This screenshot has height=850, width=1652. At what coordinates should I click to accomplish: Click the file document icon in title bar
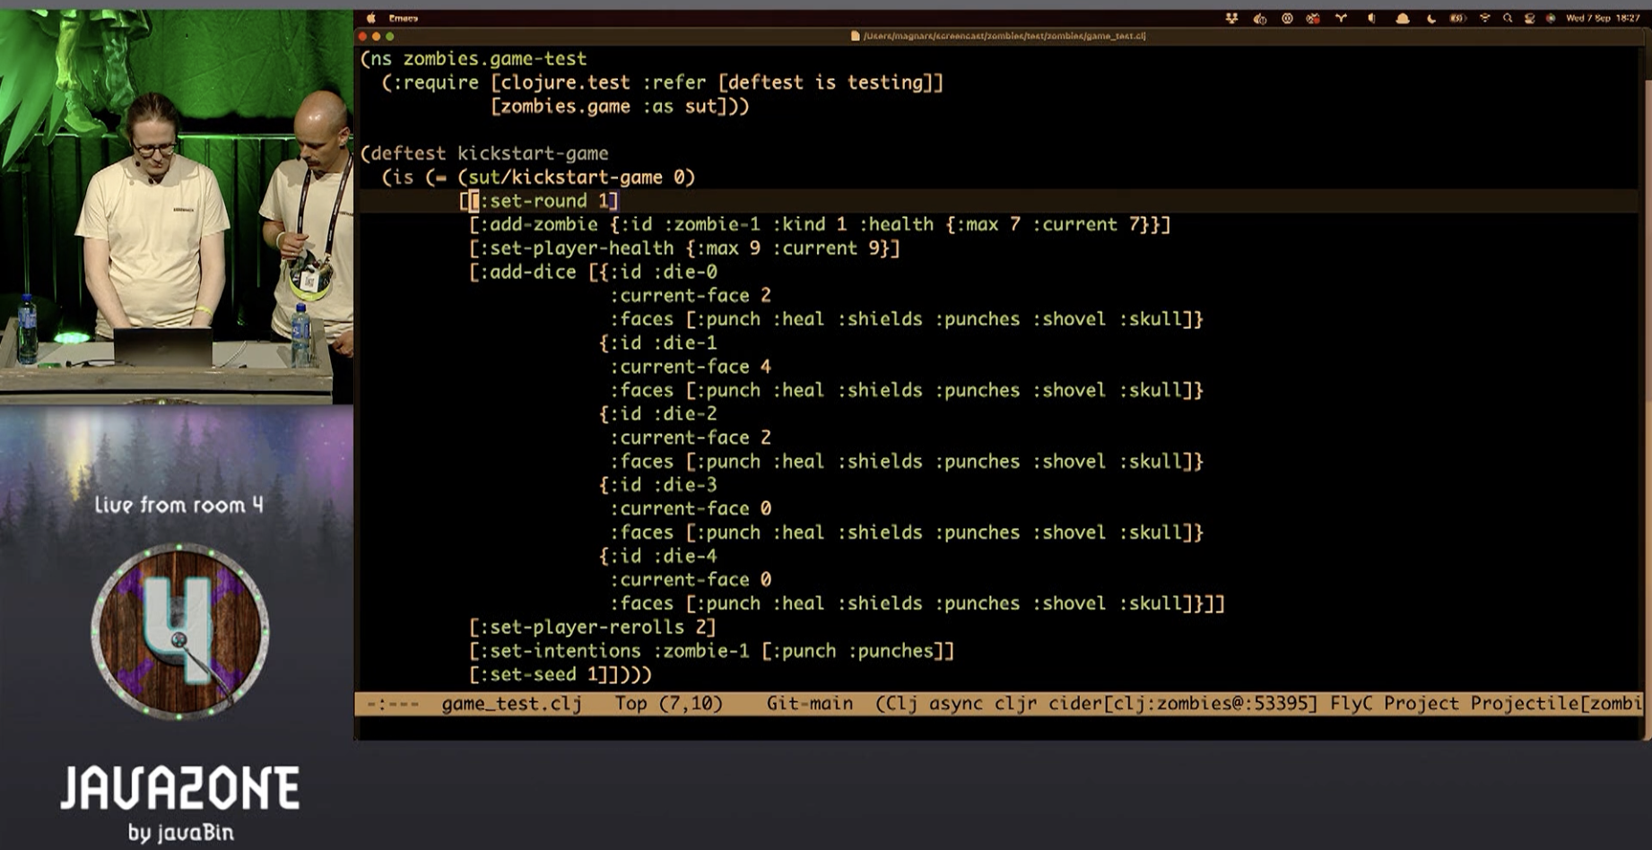tap(855, 36)
